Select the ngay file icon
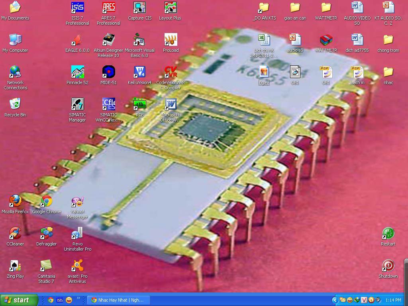The image size is (408, 306). tap(264, 72)
